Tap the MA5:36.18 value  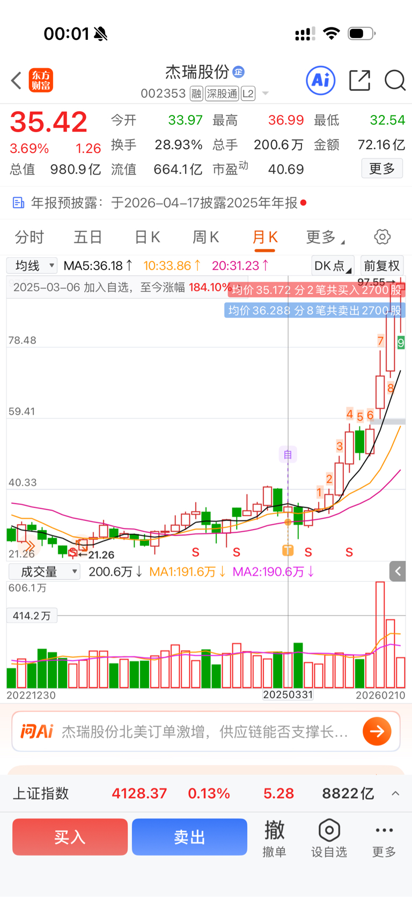[98, 265]
